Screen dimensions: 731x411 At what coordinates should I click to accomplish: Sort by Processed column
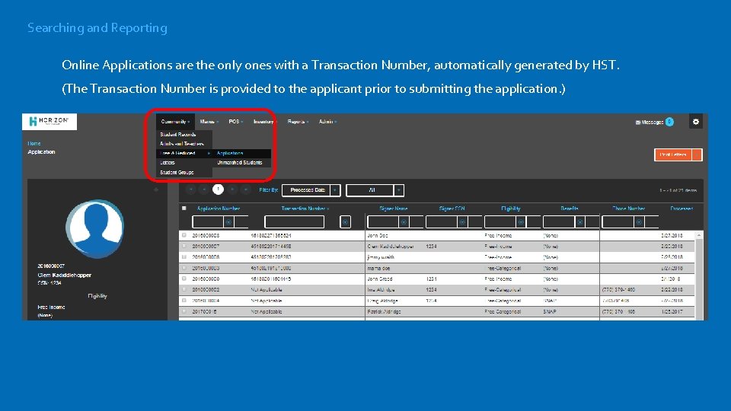point(682,209)
